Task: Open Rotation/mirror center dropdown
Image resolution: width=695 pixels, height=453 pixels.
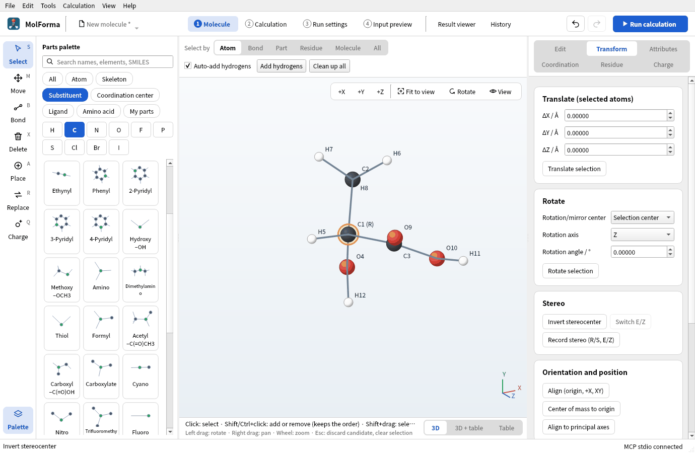Action: [642, 217]
